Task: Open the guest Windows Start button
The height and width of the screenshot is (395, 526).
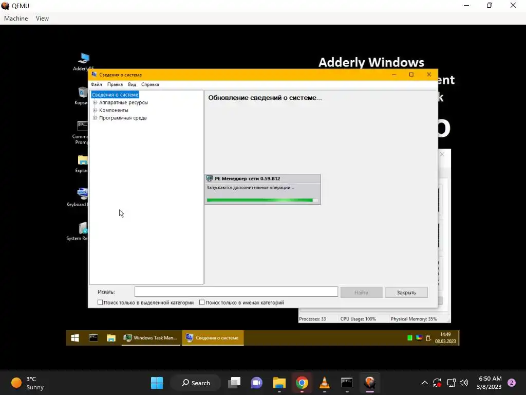Action: click(75, 338)
